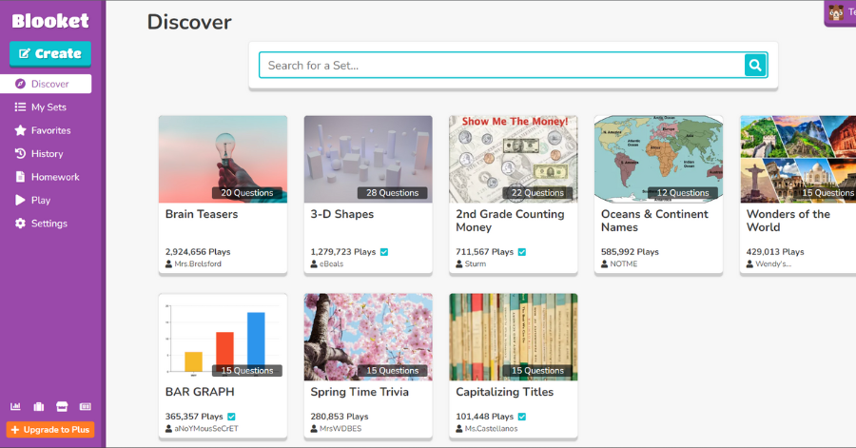Click the History clock icon
856x448 pixels.
click(x=20, y=153)
